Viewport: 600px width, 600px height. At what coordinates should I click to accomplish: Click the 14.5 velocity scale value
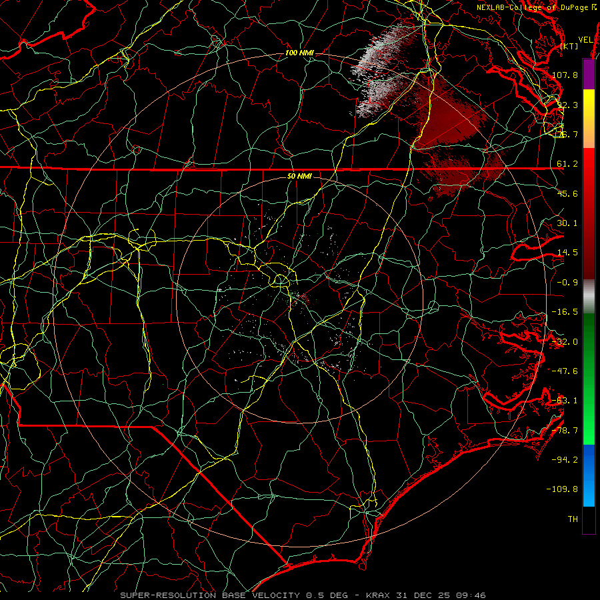[568, 253]
